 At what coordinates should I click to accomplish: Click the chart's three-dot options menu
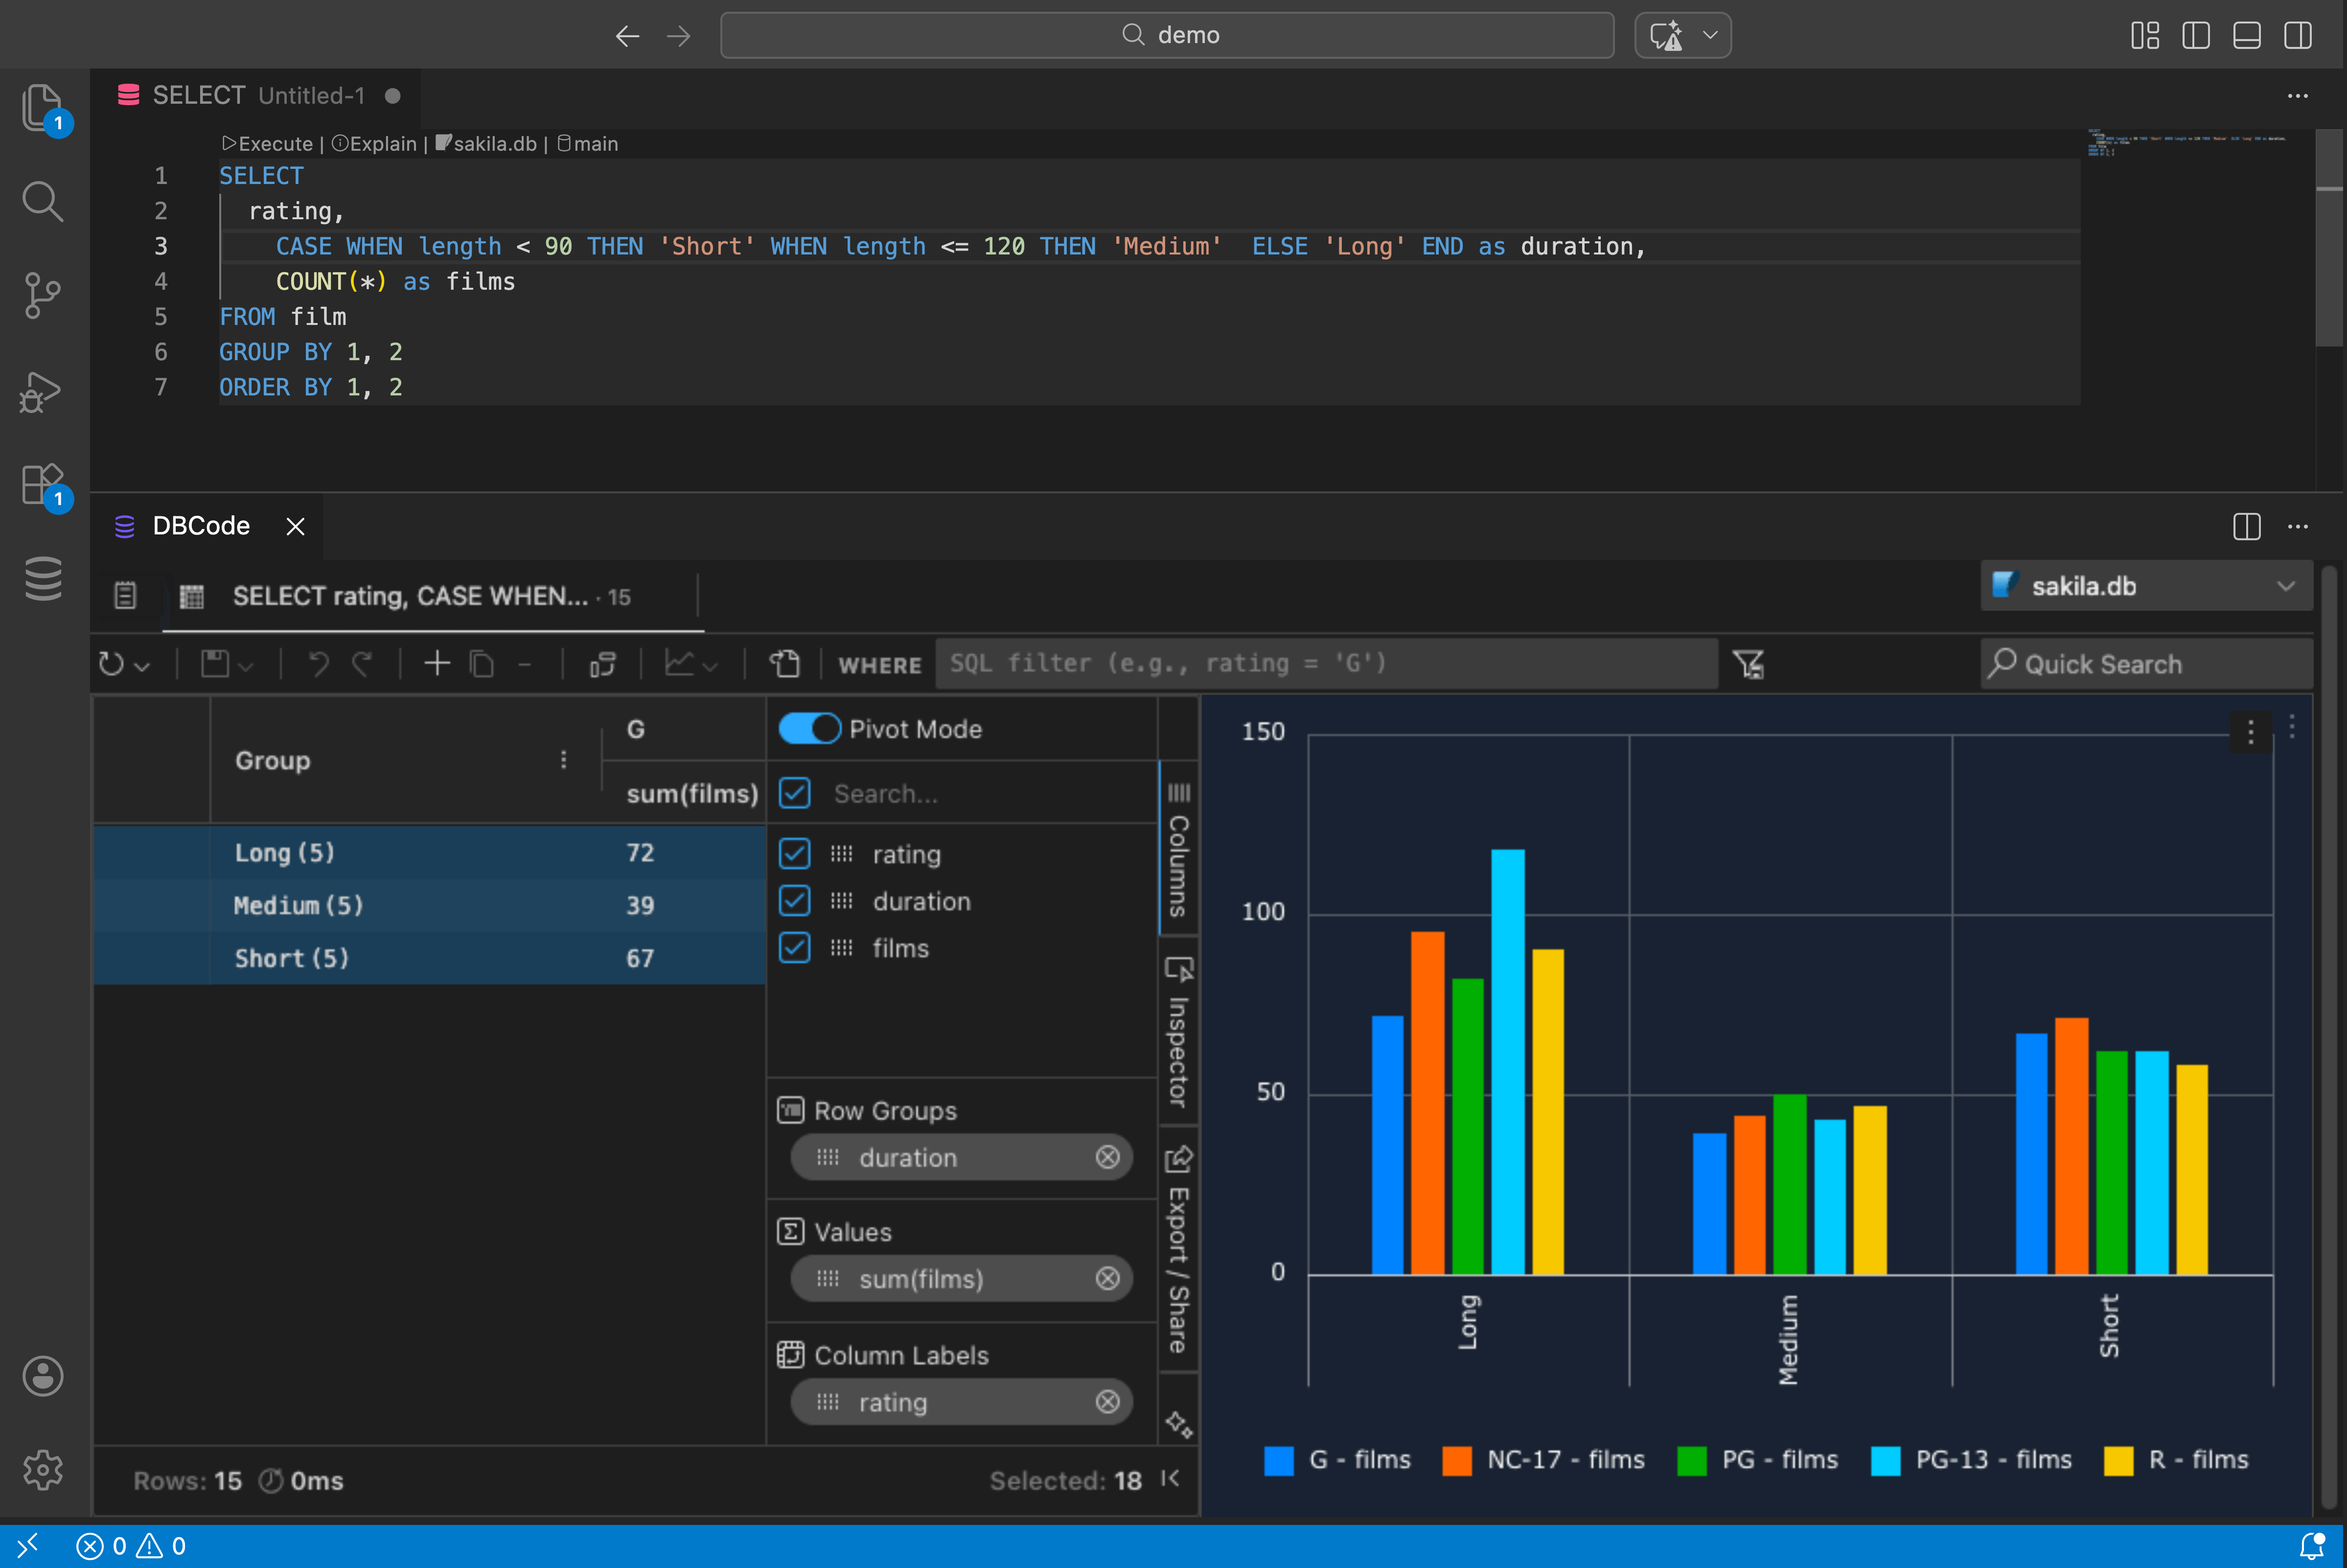2250,732
